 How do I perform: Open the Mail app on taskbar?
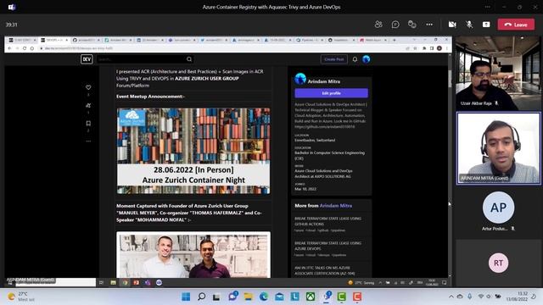[279, 297]
